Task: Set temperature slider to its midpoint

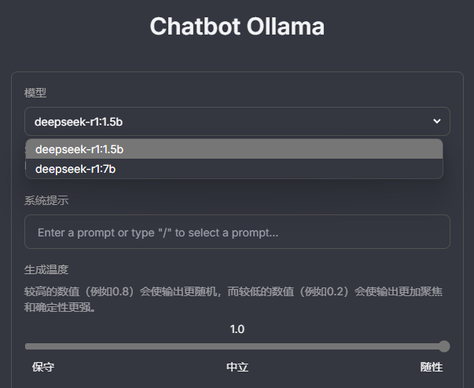Action: coord(235,346)
